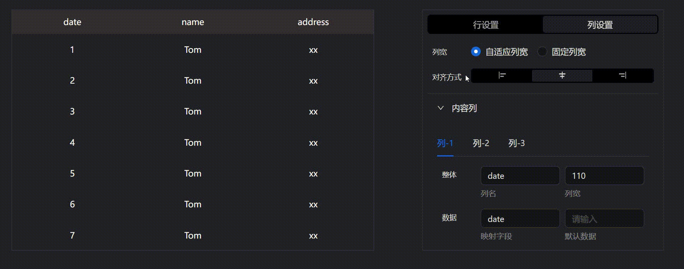This screenshot has width=684, height=269.
Task: Open the 列-2 tab
Action: pos(480,143)
